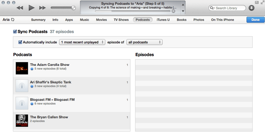Screen dimensions: 265x136
Task: Click blue dot beside '3 new episodes'
Action: 32,86
